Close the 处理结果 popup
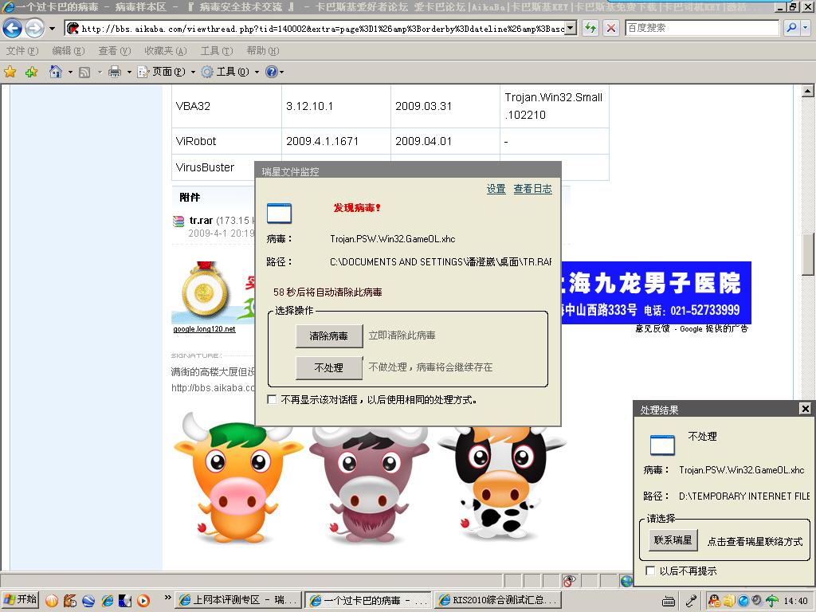The height and width of the screenshot is (612, 816). click(805, 409)
